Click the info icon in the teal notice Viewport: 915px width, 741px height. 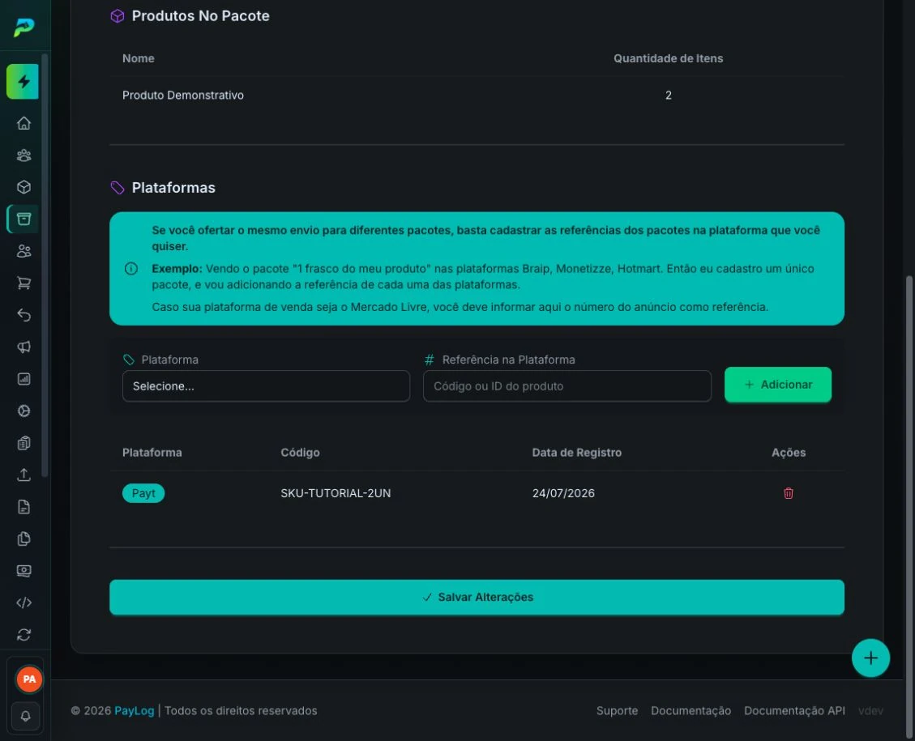(131, 269)
